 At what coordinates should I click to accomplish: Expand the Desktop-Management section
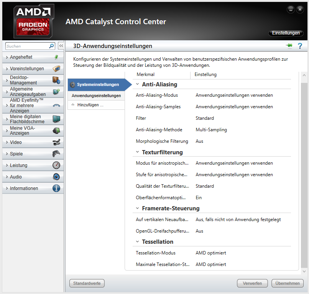7,80
